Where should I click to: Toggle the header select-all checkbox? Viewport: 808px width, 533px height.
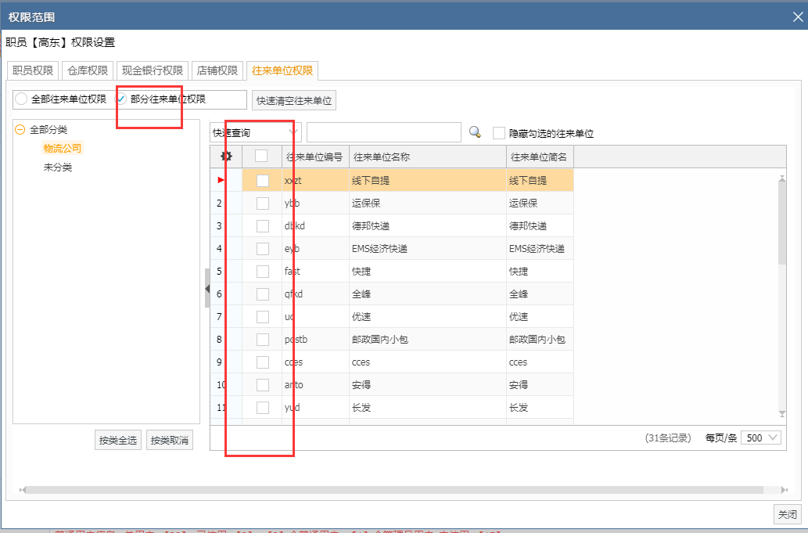click(262, 156)
